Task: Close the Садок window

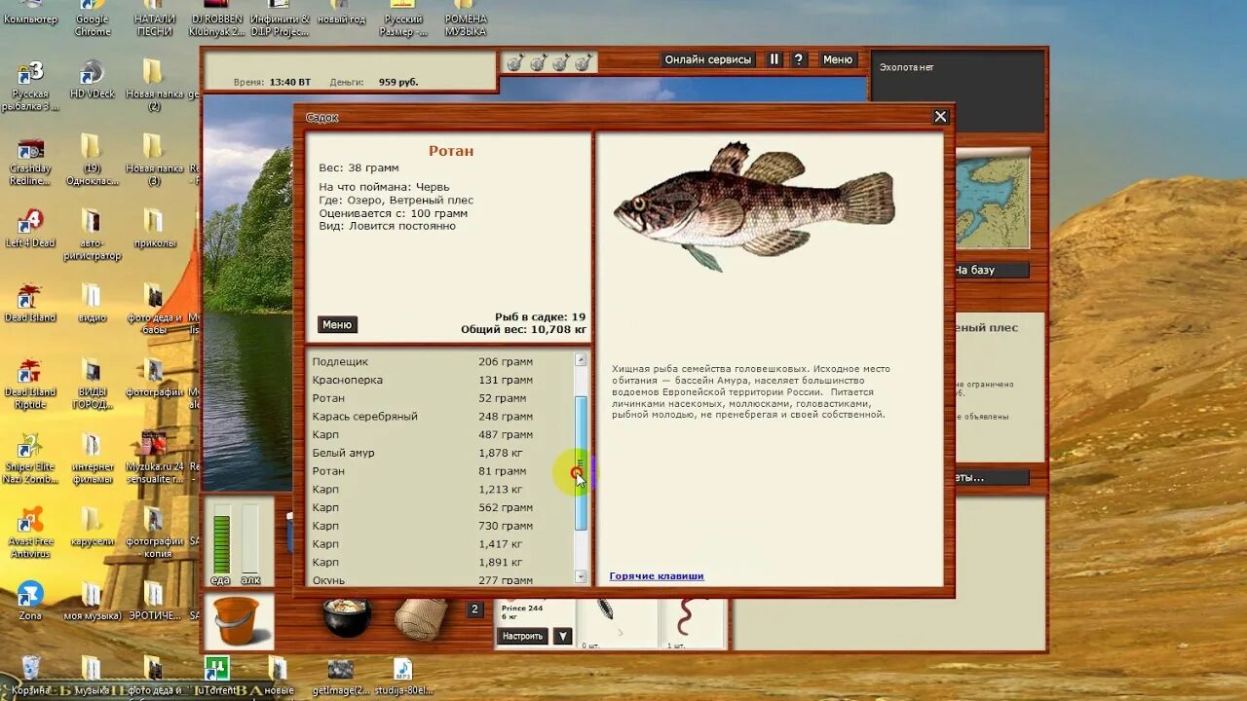Action: (940, 117)
